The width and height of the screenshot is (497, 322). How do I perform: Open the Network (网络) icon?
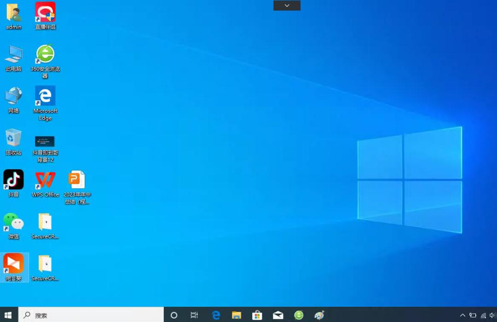(13, 95)
